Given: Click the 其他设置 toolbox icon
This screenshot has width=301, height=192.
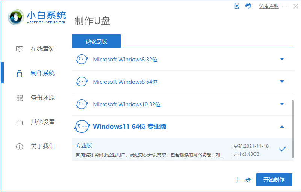Looking at the screenshot, I should (20, 122).
